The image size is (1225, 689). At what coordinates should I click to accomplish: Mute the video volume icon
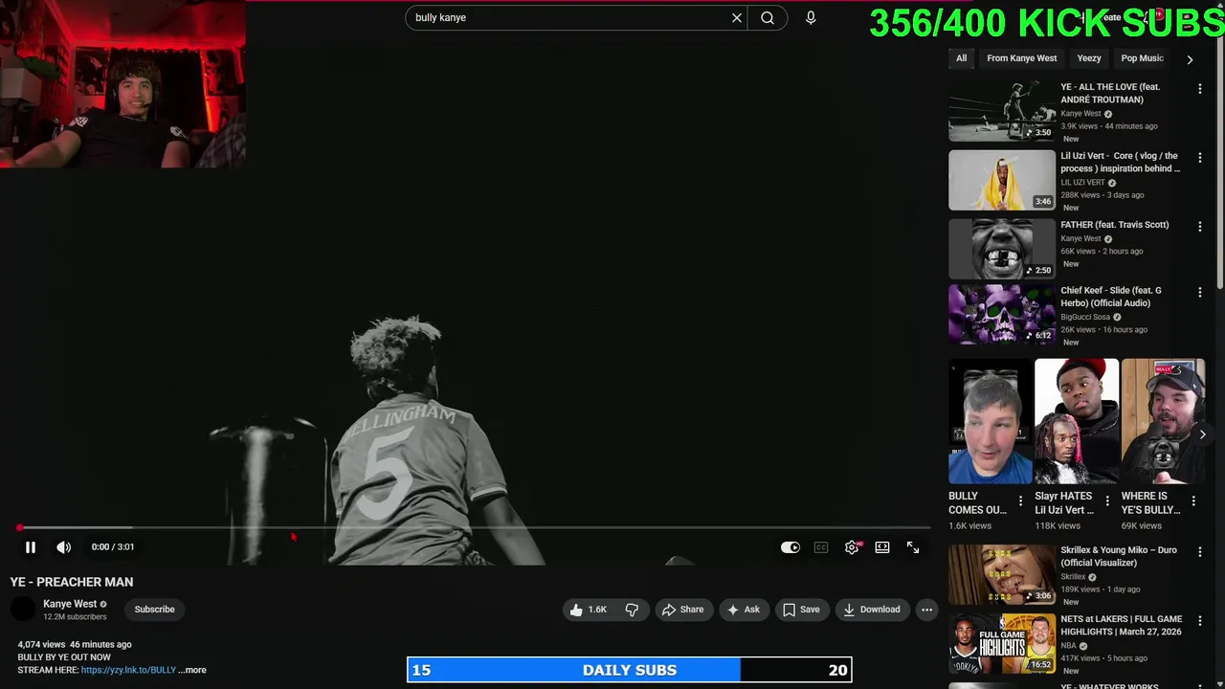pyautogui.click(x=63, y=547)
